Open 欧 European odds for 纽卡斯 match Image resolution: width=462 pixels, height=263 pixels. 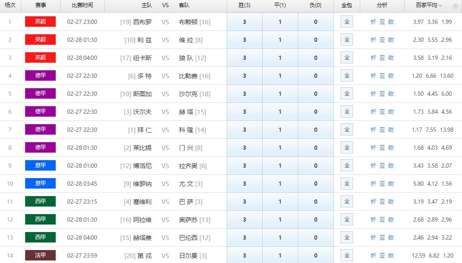tap(391, 58)
